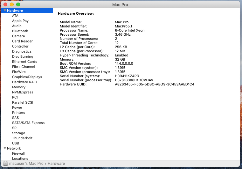Click the L3 Cache value 12 MB
The height and width of the screenshot is (169, 242).
120,51
